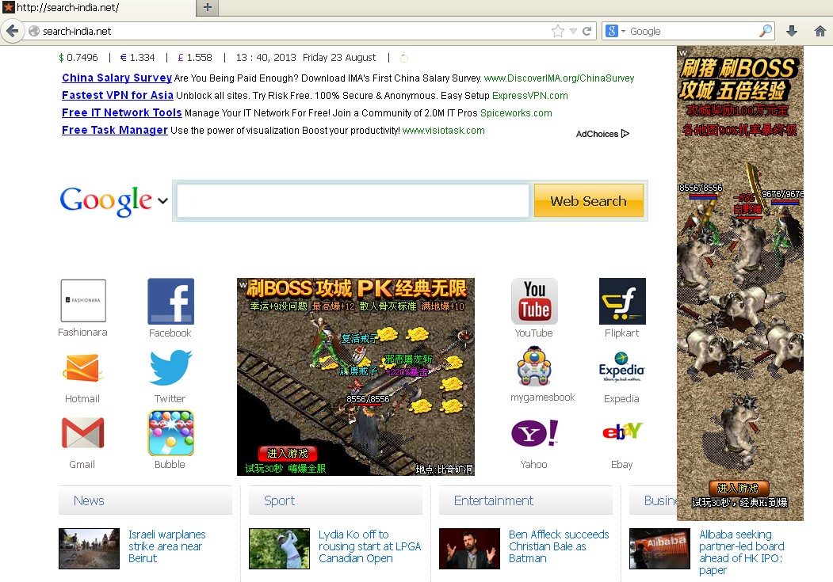Open the address bar history dropdown arrow

point(573,32)
